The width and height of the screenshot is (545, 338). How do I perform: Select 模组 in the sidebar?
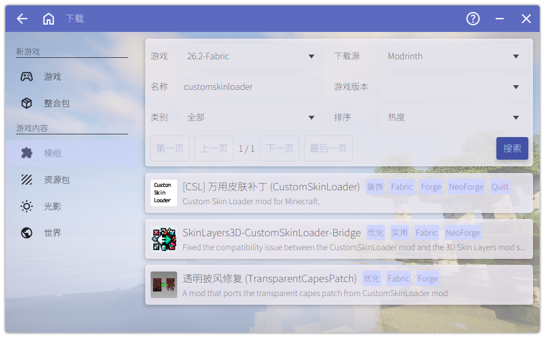coord(72,153)
